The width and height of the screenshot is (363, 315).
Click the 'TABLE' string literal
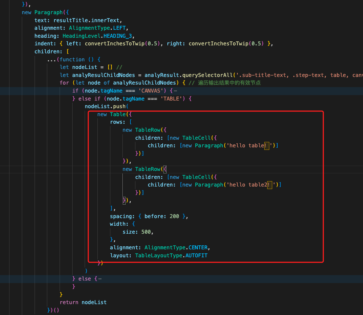[x=171, y=99]
